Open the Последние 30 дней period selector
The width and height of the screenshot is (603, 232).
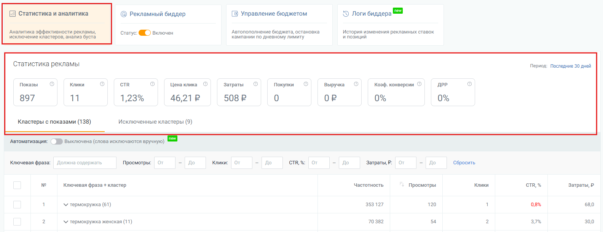click(570, 66)
